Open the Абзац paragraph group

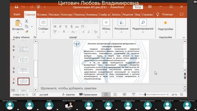[106, 26]
